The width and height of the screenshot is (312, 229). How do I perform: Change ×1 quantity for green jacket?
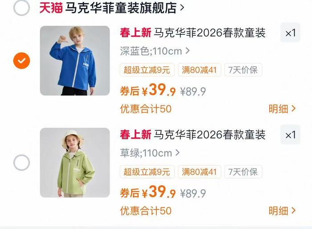290,135
